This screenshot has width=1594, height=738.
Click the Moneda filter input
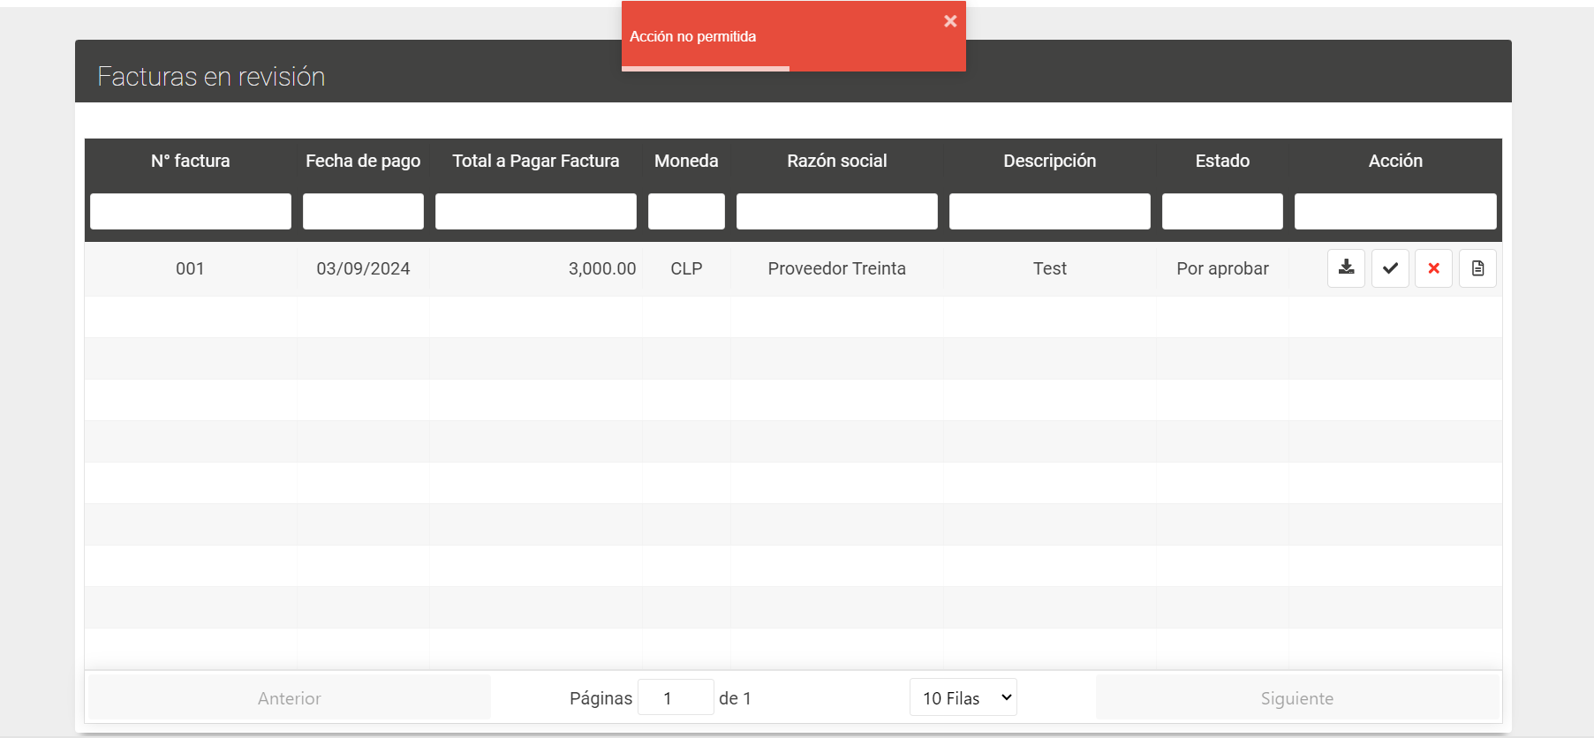click(x=686, y=212)
